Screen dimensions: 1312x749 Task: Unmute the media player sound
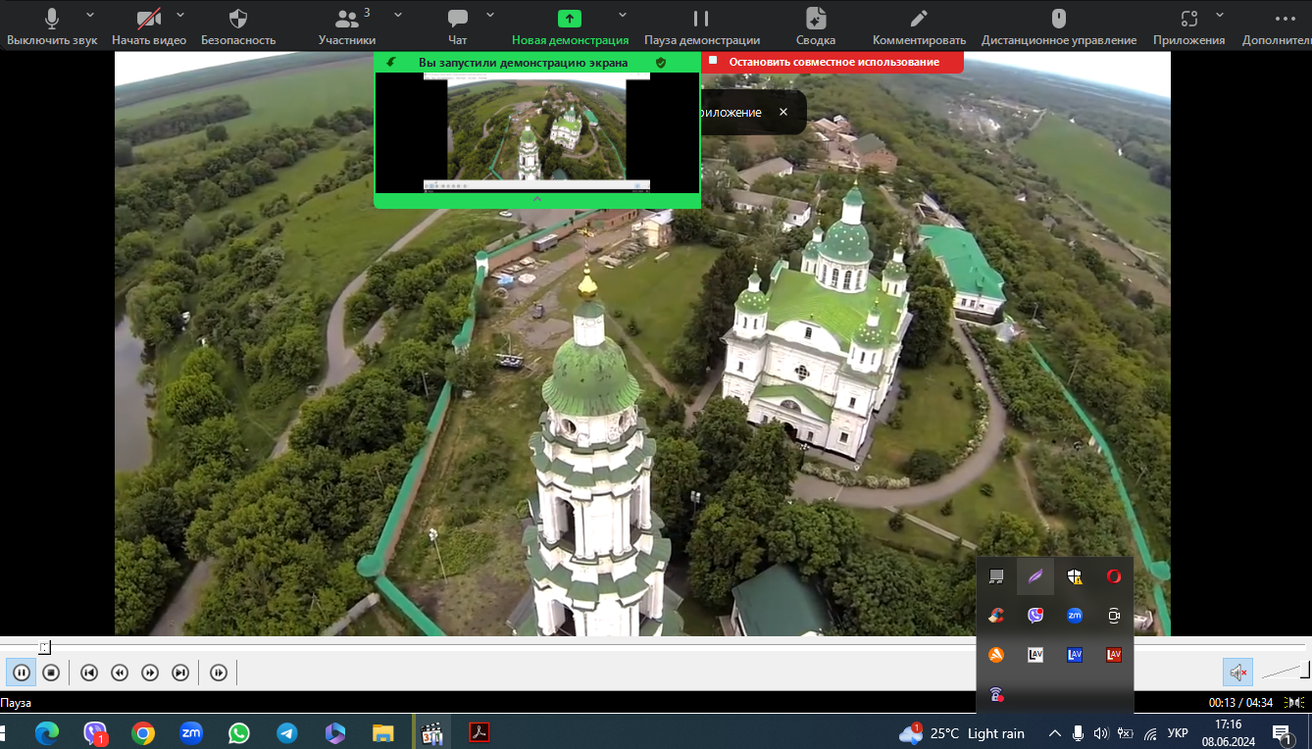tap(1237, 673)
